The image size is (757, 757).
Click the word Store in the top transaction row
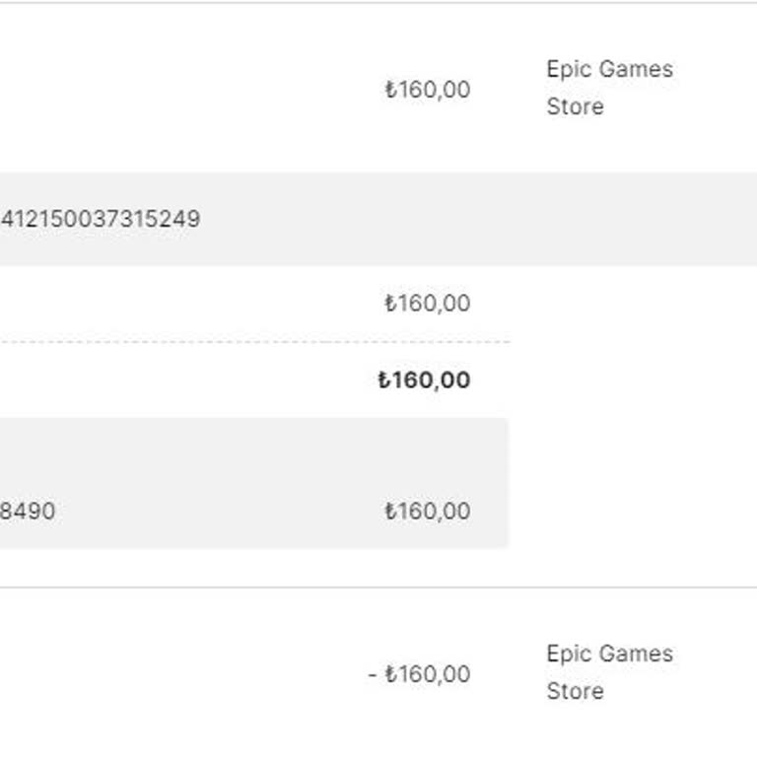(575, 106)
